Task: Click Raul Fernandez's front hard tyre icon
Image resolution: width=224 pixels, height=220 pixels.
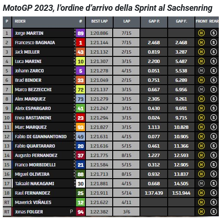Action: pyautogui.click(x=201, y=193)
